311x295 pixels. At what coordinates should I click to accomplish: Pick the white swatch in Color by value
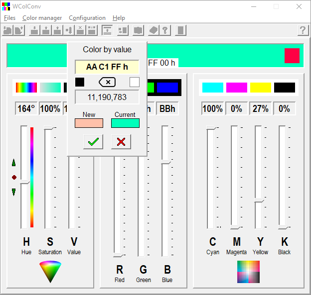135,82
